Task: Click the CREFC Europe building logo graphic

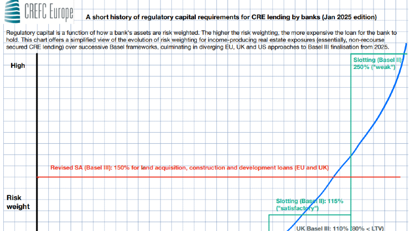Action: click(12, 11)
